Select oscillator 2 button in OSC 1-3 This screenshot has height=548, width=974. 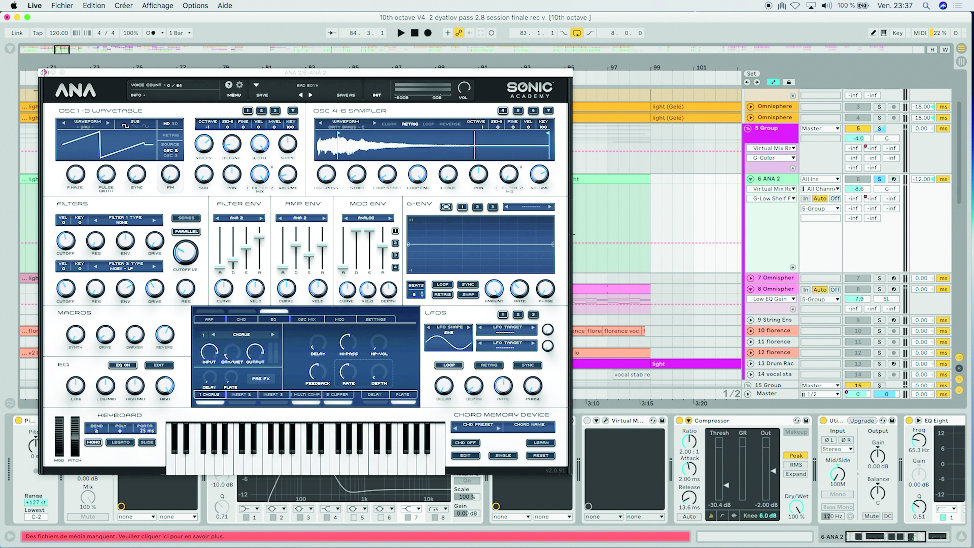coord(261,111)
